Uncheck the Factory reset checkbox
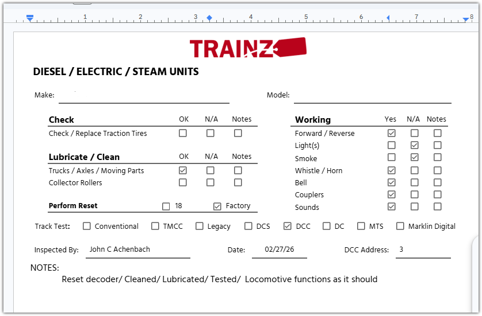Screen dimensions: 482x316 click(x=217, y=206)
